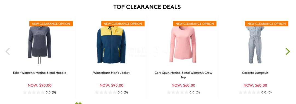Click the next carousel arrow
The width and height of the screenshot is (296, 104).
288,51
